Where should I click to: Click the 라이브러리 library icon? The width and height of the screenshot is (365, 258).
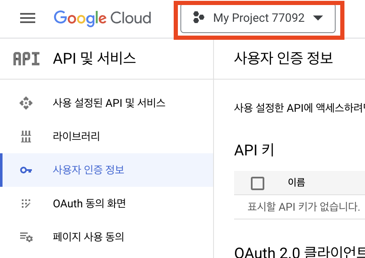click(x=26, y=137)
